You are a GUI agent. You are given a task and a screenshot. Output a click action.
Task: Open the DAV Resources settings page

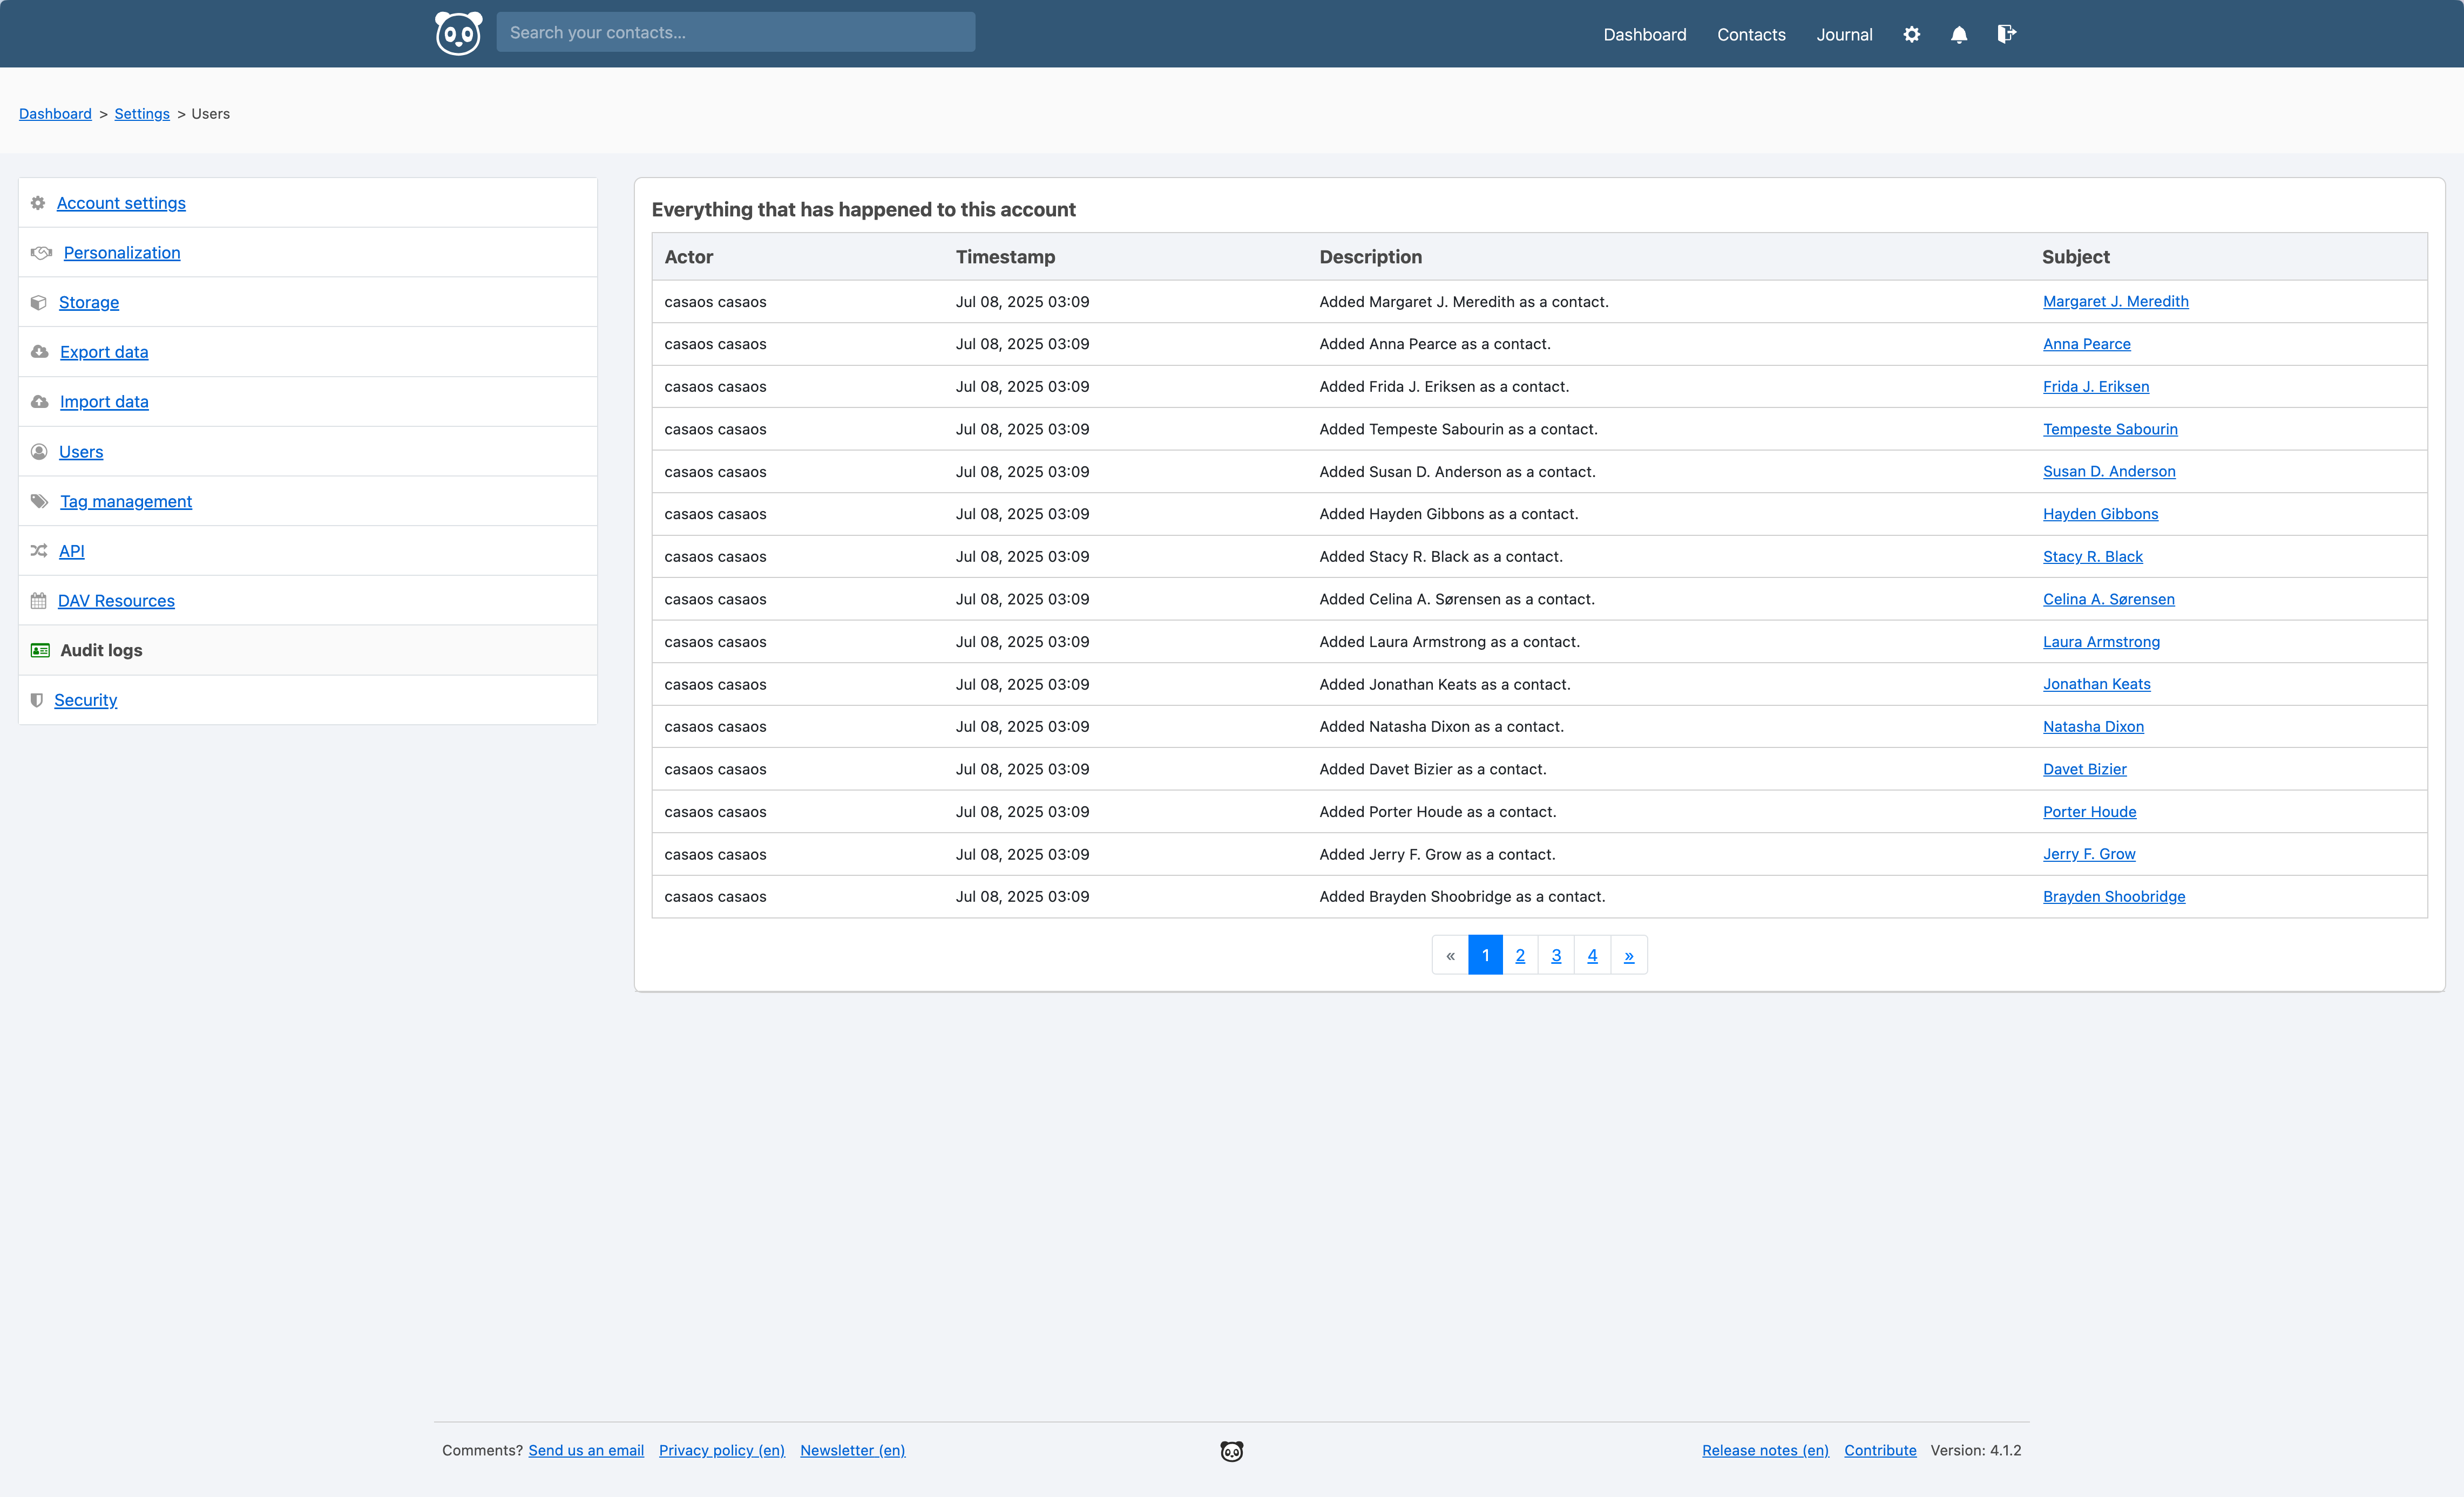(116, 601)
